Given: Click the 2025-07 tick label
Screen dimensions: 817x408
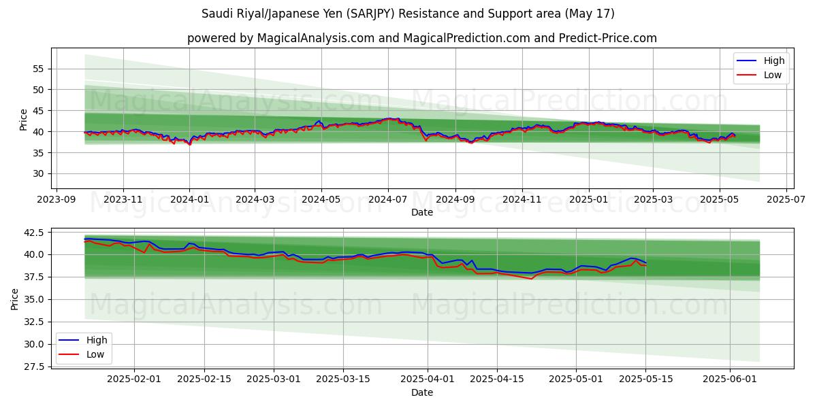Looking at the screenshot, I should (786, 199).
